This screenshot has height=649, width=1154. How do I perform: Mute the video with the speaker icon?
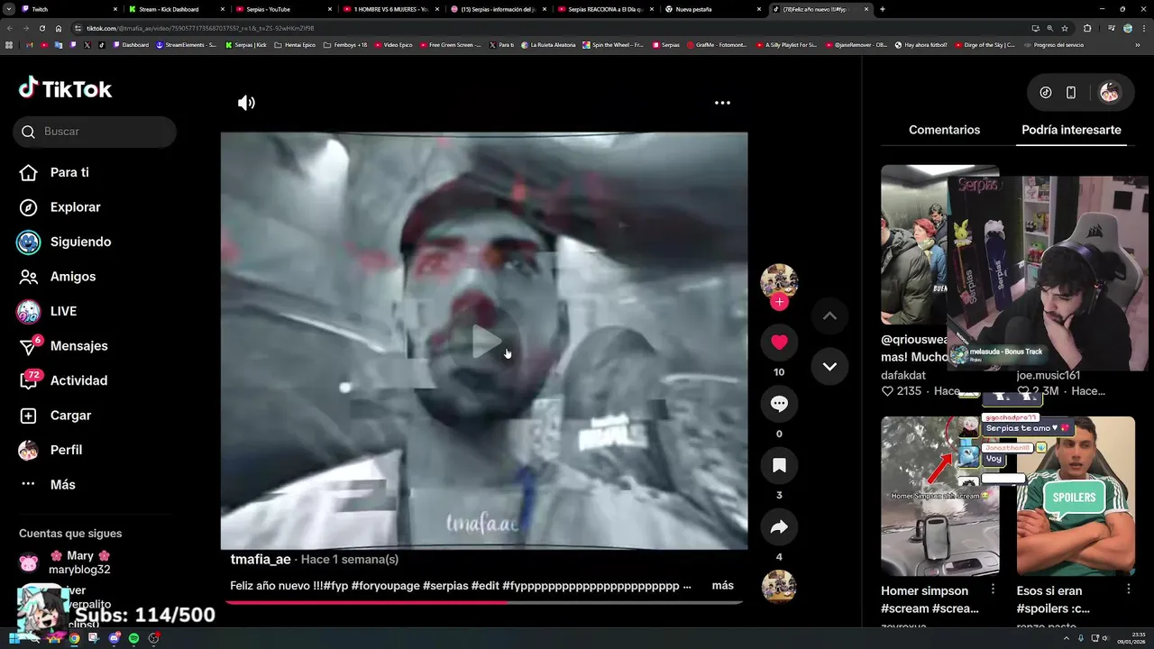(x=246, y=103)
